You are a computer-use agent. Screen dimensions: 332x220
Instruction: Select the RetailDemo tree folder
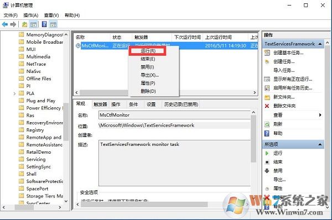click(39, 152)
